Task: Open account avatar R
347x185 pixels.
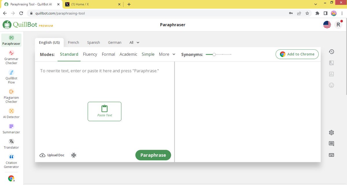Action: pyautogui.click(x=338, y=25)
